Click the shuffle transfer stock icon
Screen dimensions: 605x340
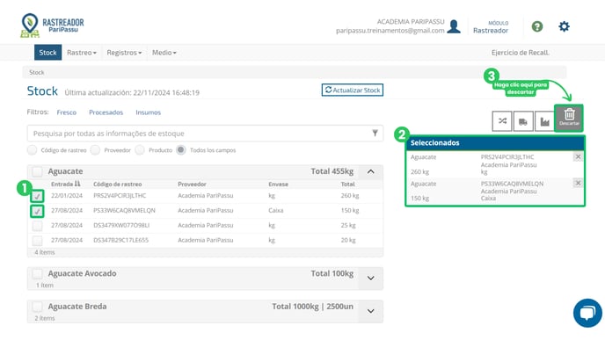(502, 121)
